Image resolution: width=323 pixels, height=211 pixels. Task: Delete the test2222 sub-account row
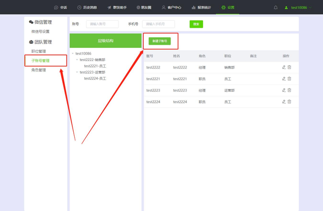coord(289,67)
